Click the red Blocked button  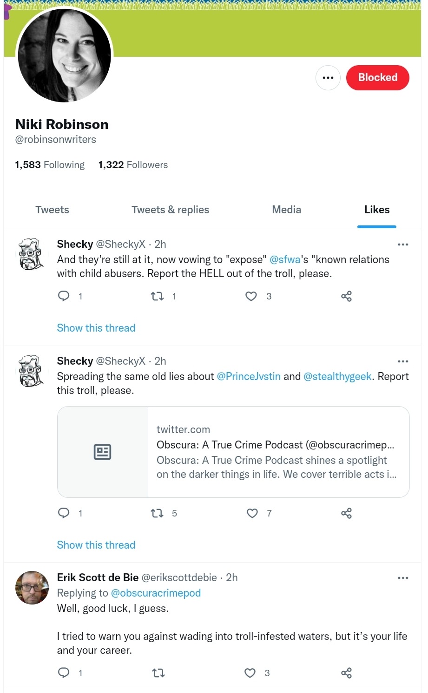point(378,78)
